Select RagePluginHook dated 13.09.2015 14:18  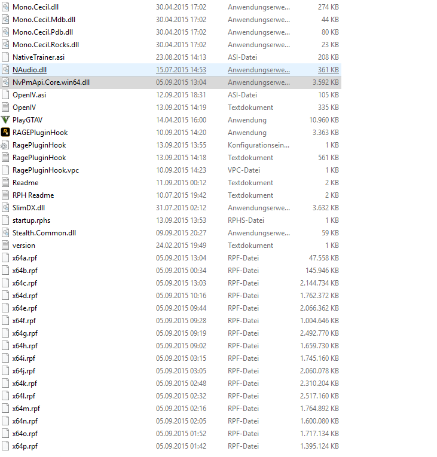39,157
